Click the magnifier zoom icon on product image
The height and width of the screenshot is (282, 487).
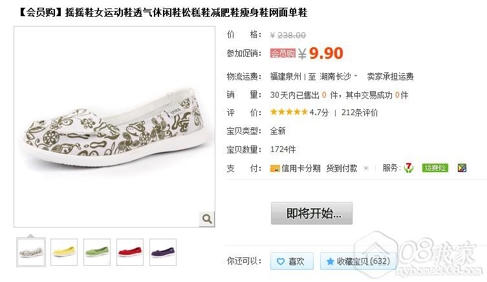tap(207, 219)
